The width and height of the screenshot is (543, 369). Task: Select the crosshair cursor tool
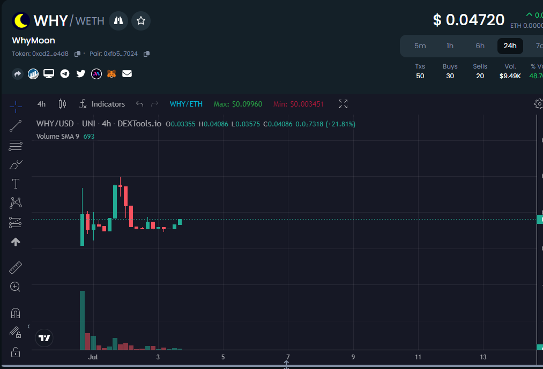[16, 107]
